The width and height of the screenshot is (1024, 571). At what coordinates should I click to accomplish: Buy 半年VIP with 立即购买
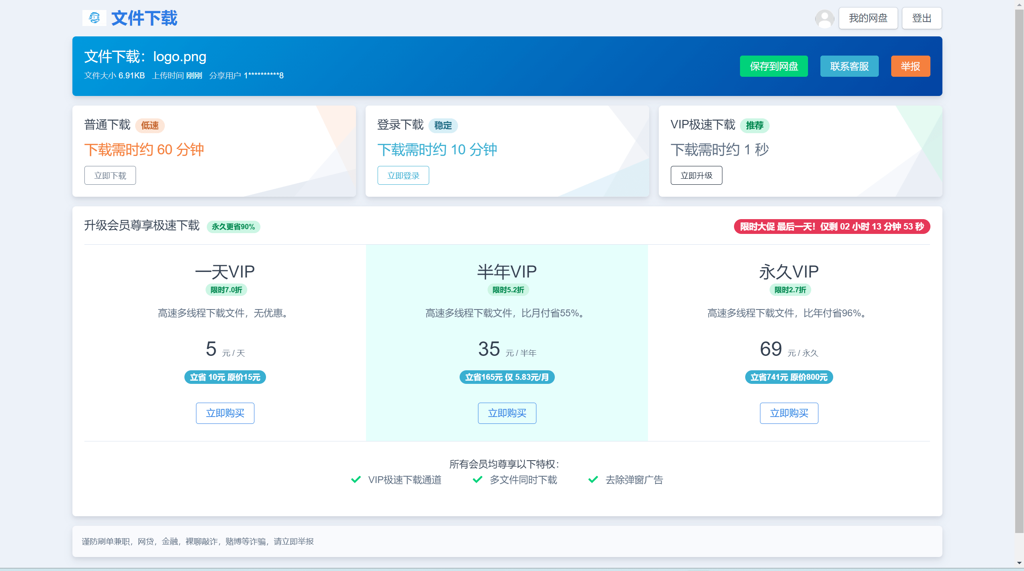click(x=507, y=413)
